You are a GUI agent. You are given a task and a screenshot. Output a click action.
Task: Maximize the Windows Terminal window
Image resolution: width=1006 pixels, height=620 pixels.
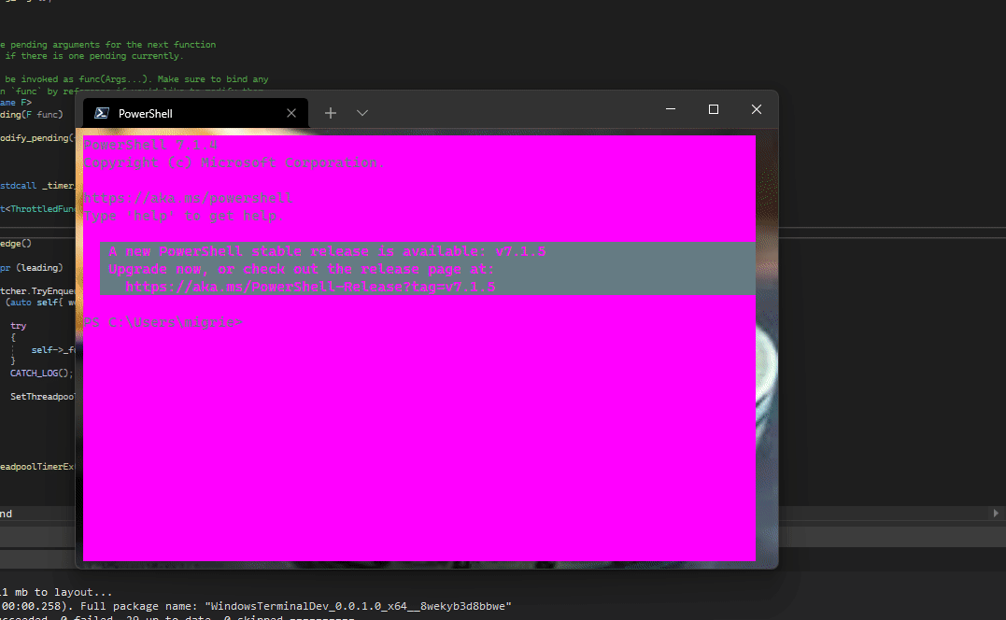pyautogui.click(x=714, y=109)
